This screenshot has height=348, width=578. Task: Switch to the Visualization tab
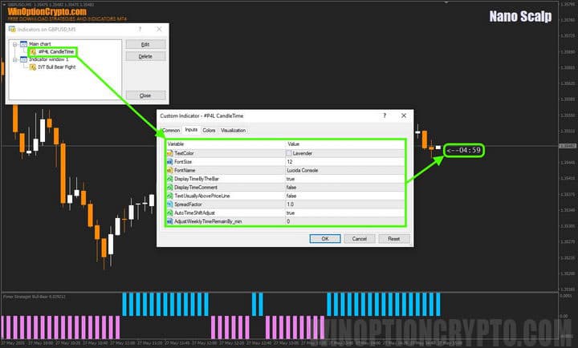pyautogui.click(x=234, y=130)
